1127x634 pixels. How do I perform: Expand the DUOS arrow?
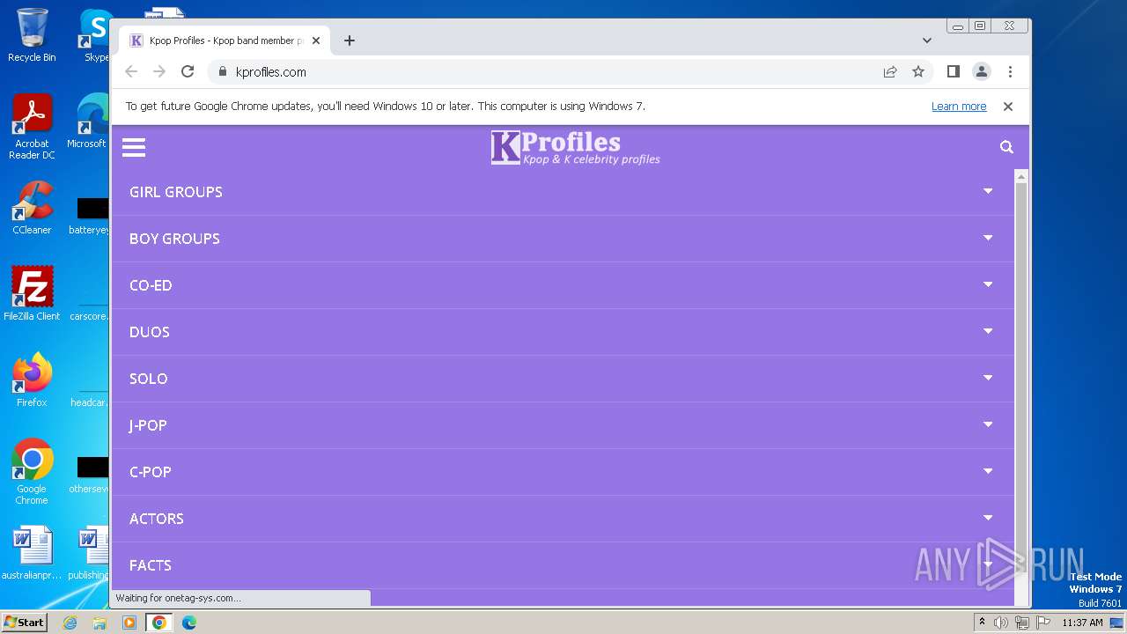[988, 331]
